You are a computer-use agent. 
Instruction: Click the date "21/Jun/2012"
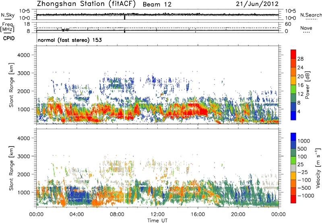coord(257,4)
